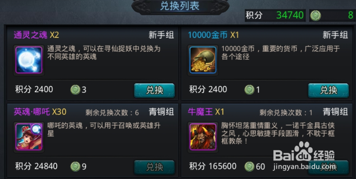Click the 通灵之魂 blue orb item icon
The width and height of the screenshot is (356, 179).
coord(29,60)
